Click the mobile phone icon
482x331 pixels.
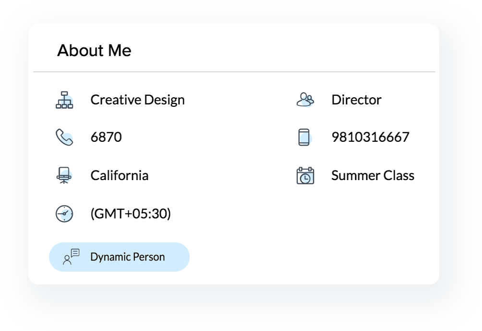(304, 137)
